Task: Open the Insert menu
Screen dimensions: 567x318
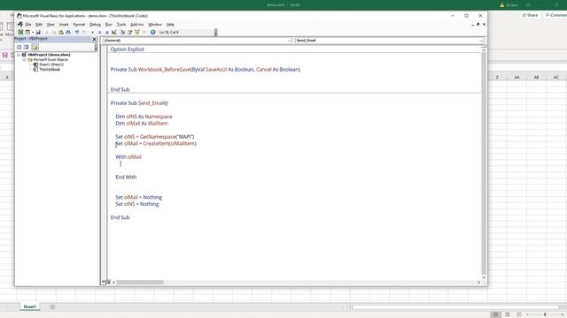Action: click(x=64, y=25)
